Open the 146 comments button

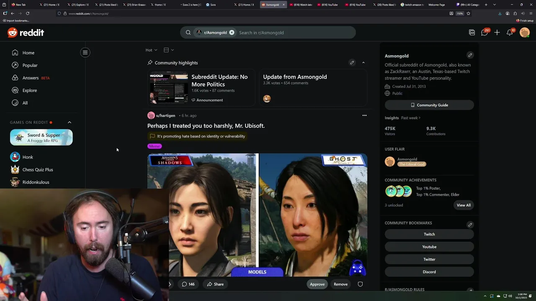[188, 284]
